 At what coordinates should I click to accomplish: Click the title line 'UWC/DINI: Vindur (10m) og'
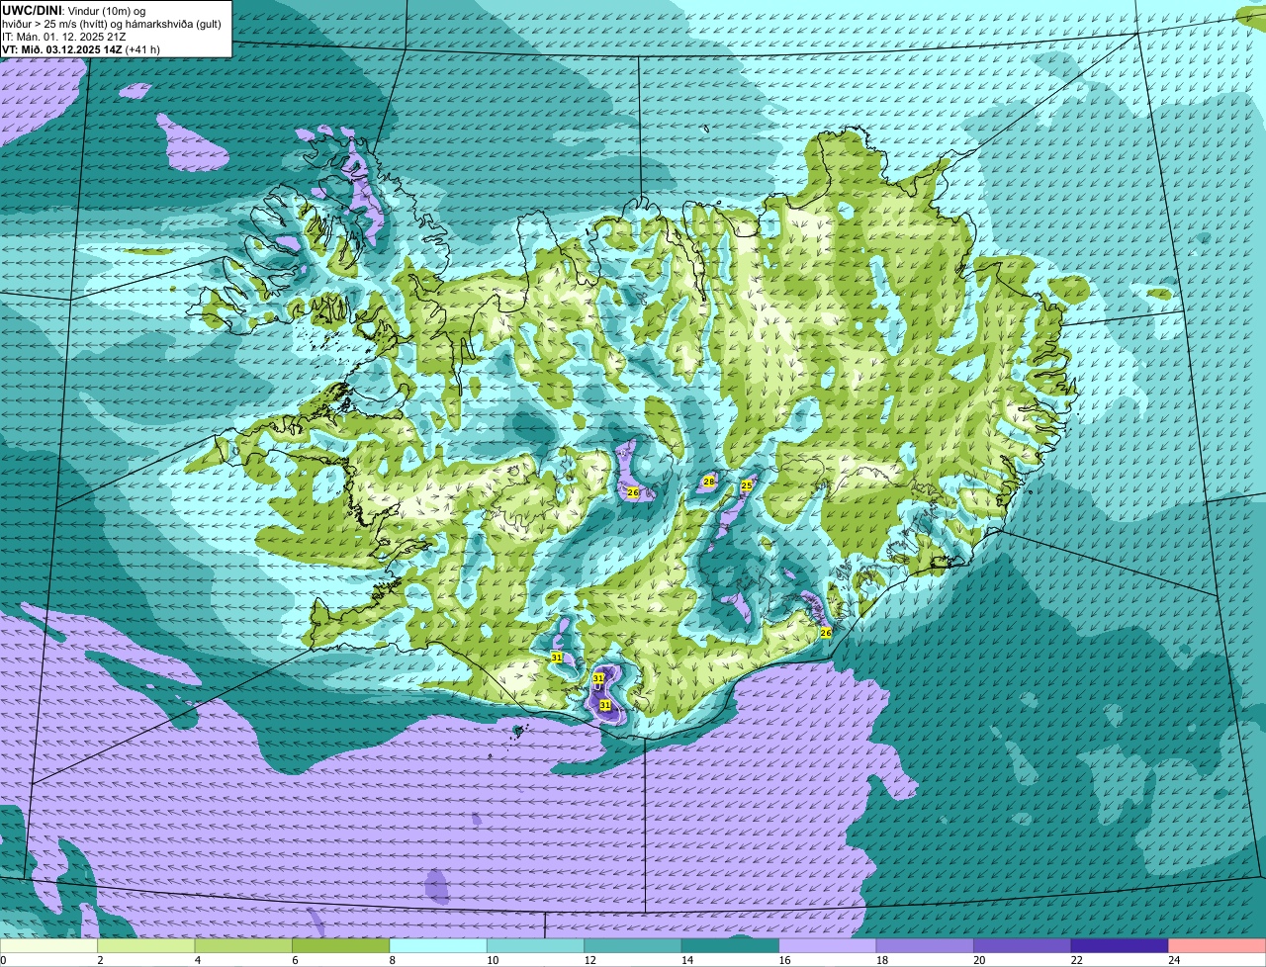[75, 9]
